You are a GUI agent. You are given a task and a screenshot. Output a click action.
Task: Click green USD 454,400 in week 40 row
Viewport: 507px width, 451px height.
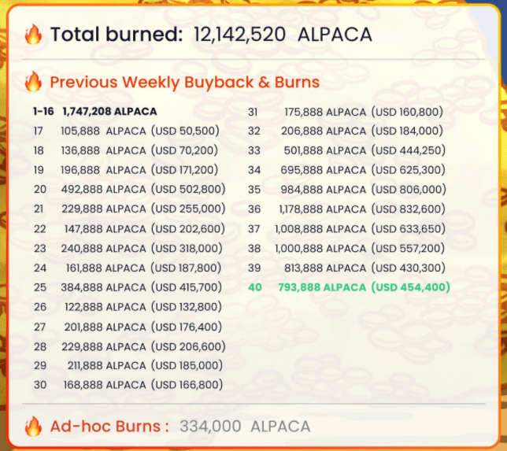(411, 287)
